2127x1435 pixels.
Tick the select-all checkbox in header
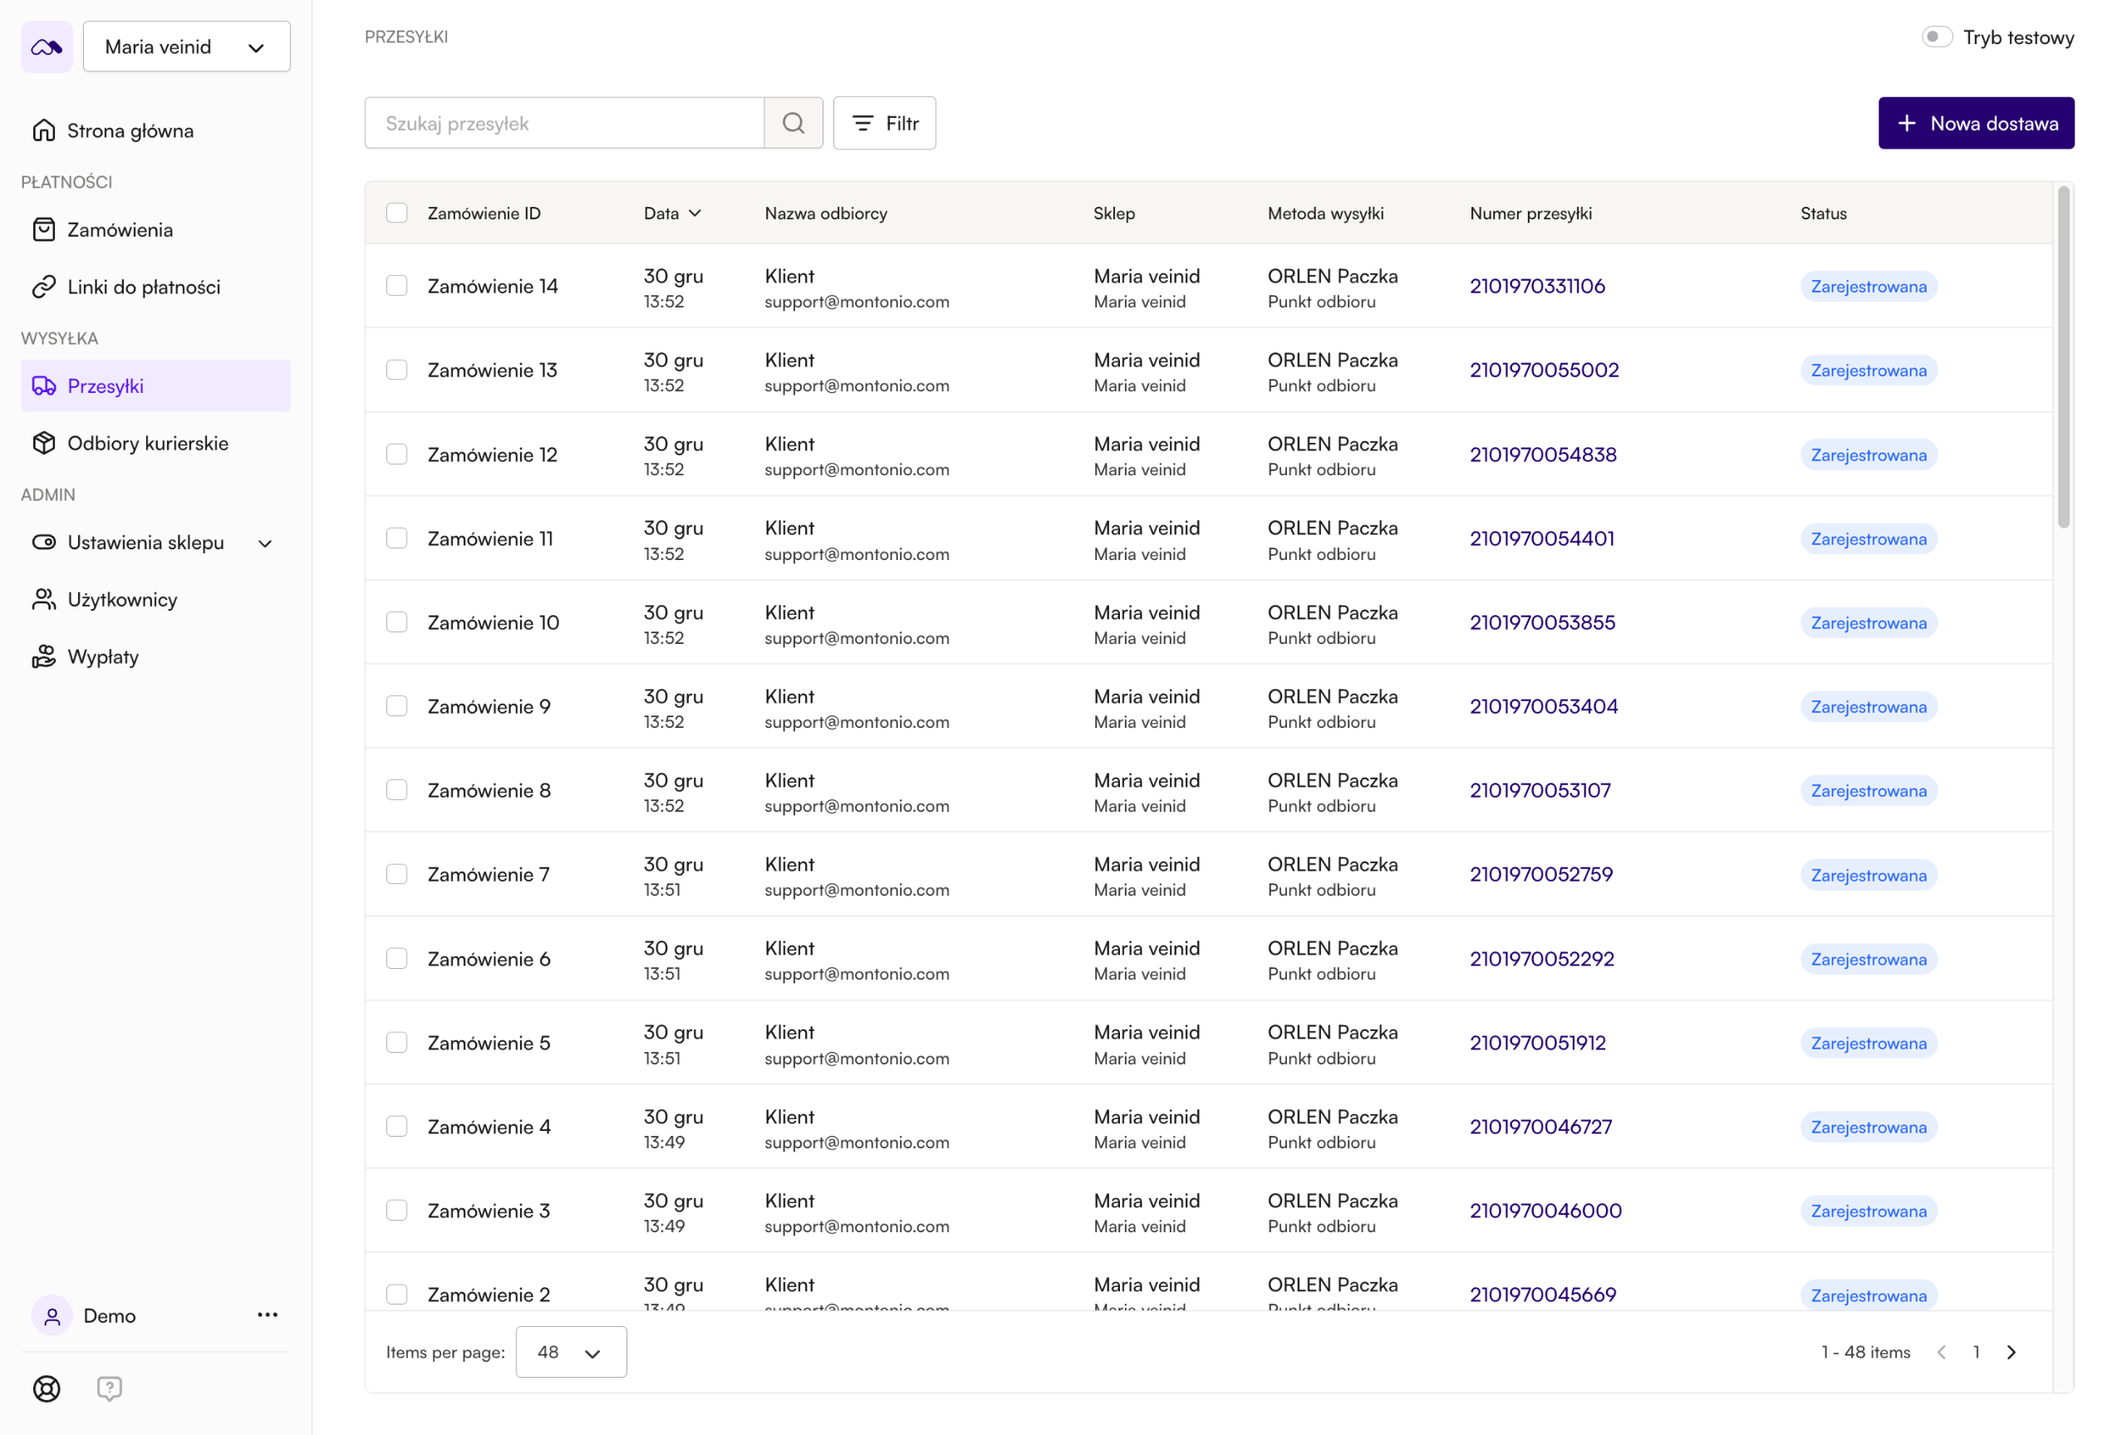coord(396,214)
